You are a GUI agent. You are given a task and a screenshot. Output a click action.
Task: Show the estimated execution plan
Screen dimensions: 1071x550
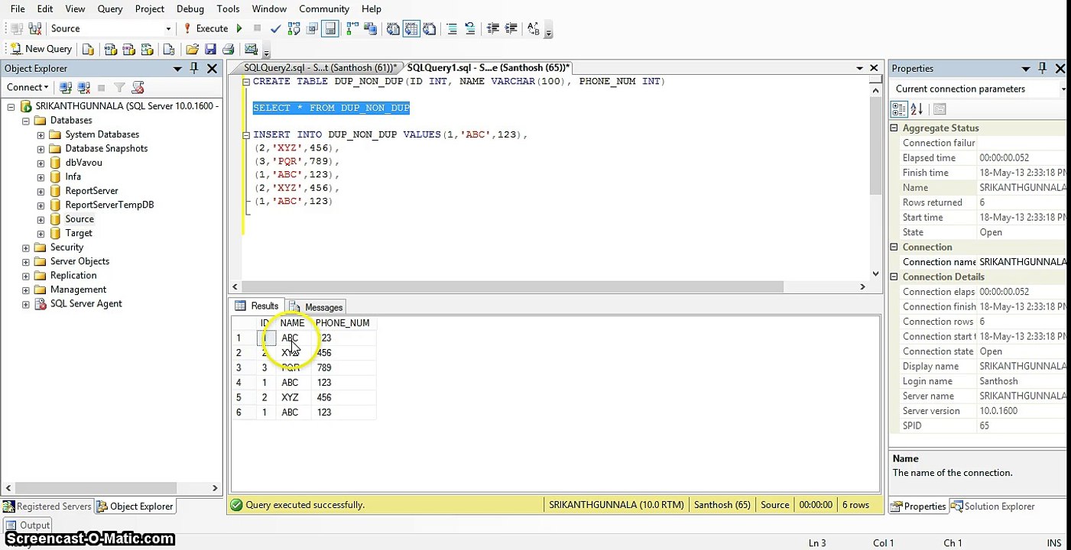click(294, 29)
